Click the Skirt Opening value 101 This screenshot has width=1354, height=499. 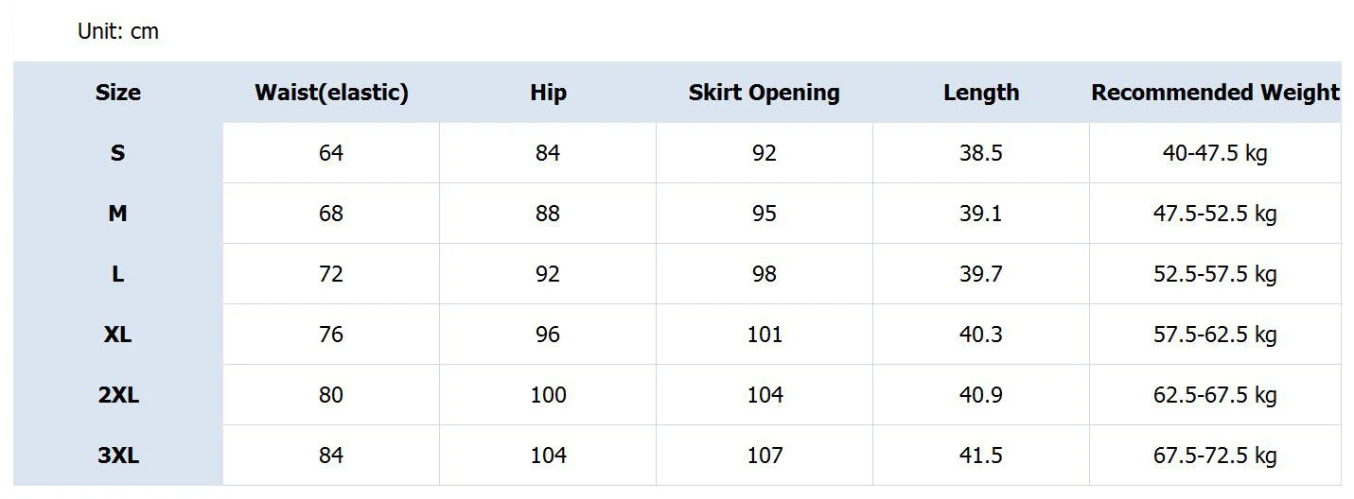[764, 335]
